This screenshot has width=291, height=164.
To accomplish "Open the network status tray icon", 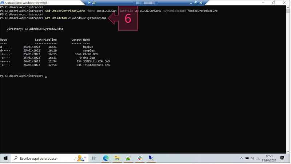I will [x=258, y=158].
